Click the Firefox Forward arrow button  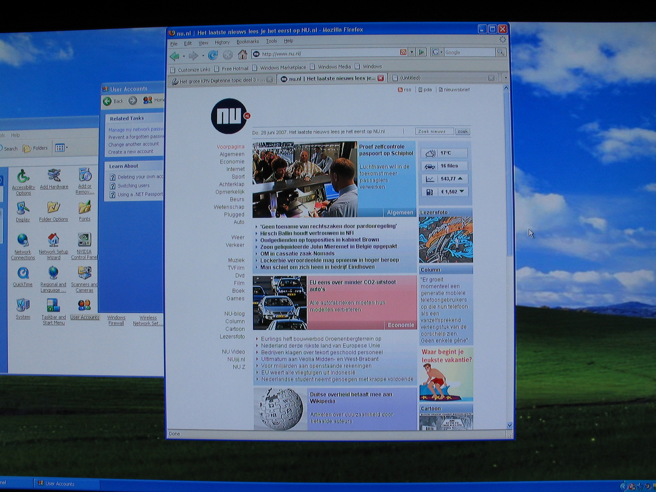pos(193,56)
